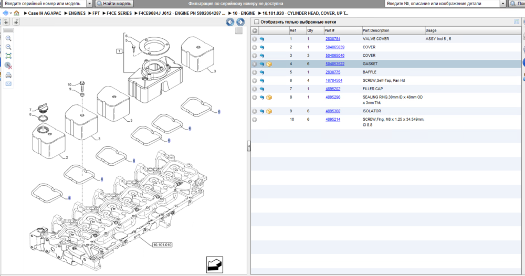Screen dimensions: 525x276
Task: Click in serial number or model input field
Action: 44,4
